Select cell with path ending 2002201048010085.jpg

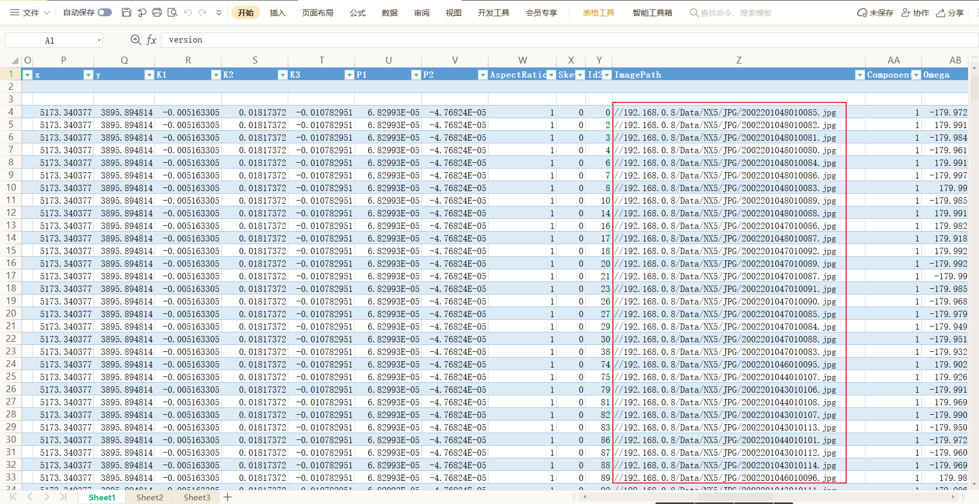click(x=738, y=112)
